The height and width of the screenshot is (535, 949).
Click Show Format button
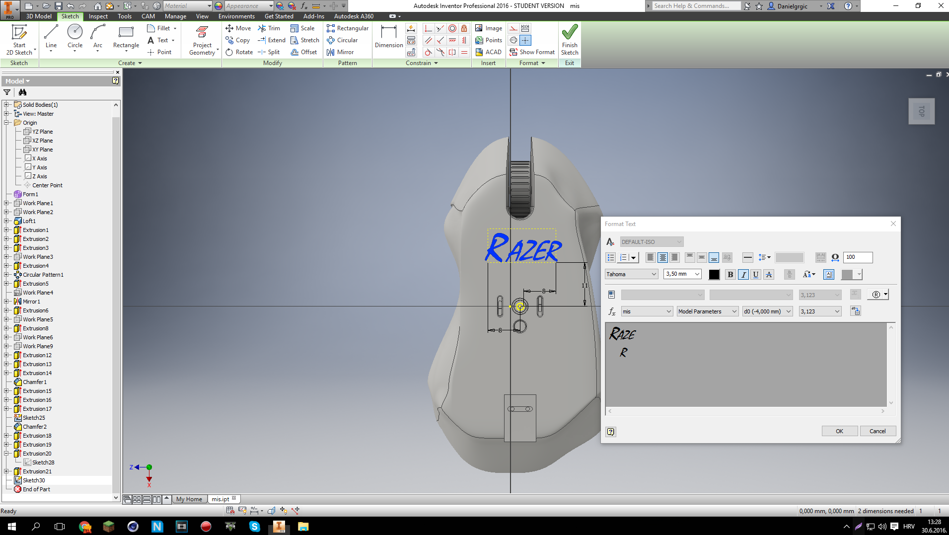coord(532,52)
